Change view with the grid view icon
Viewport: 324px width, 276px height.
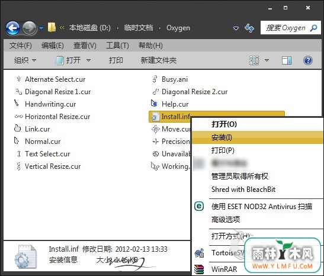coord(254,60)
